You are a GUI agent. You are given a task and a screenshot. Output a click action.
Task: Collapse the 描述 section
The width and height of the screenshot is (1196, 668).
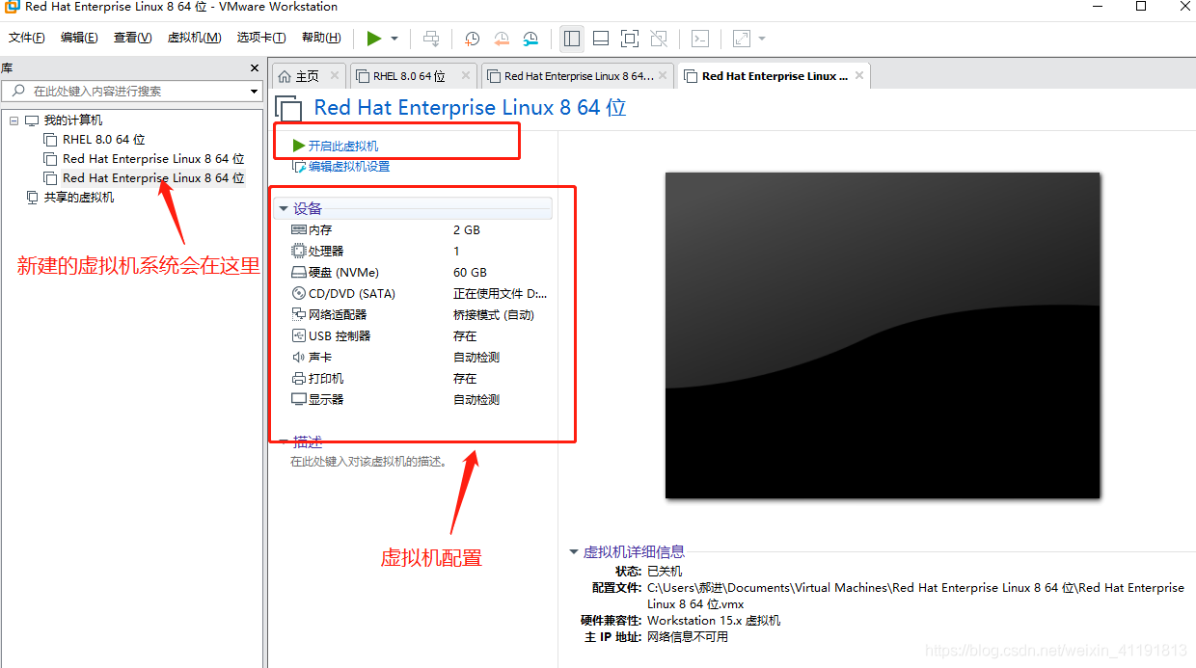pyautogui.click(x=284, y=442)
